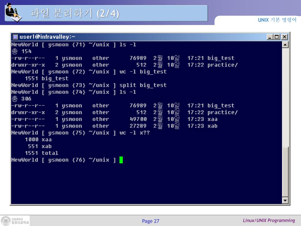Click the scrollbar up arrow
This screenshot has height=226, width=301.
(285, 45)
